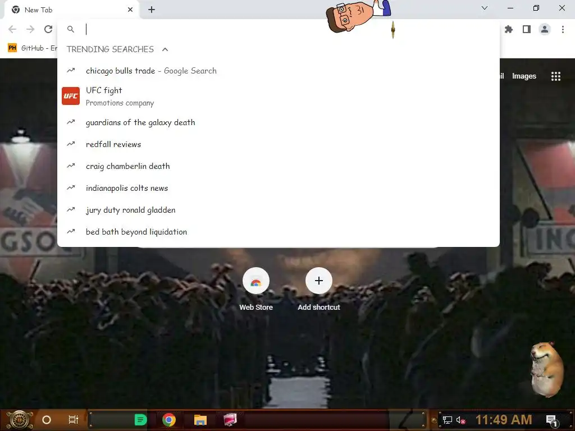The width and height of the screenshot is (575, 431).
Task: Open Chrome's three-dot menu
Action: [563, 29]
